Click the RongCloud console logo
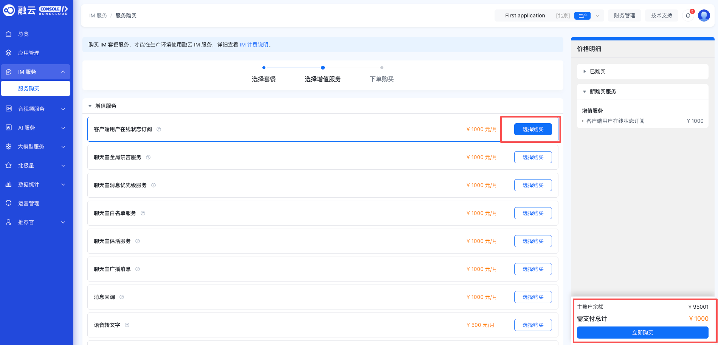The width and height of the screenshot is (718, 345). (36, 11)
